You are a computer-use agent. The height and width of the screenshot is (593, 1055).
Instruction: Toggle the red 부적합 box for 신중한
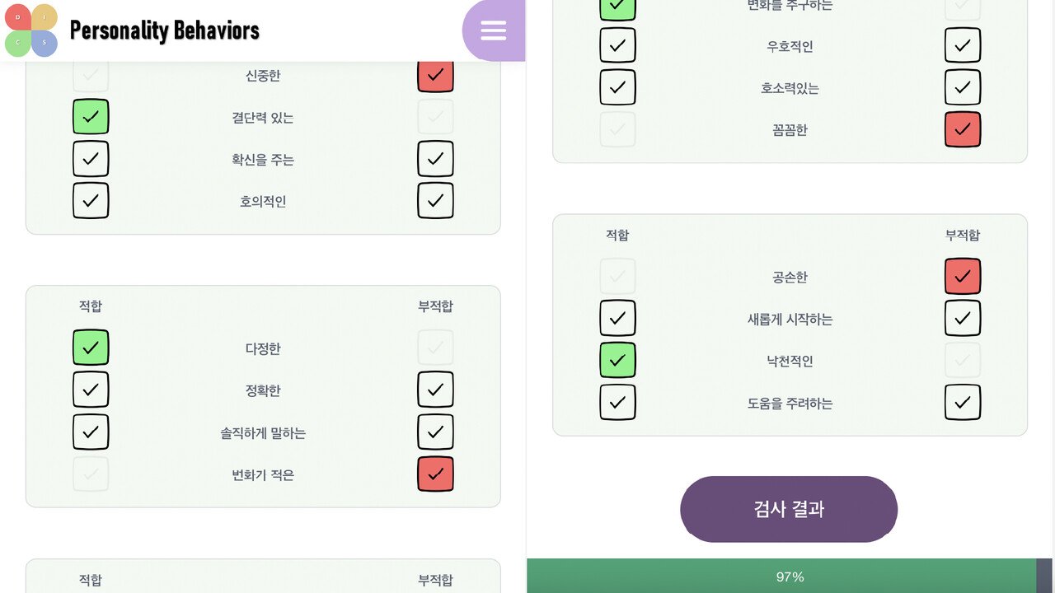[x=435, y=75]
